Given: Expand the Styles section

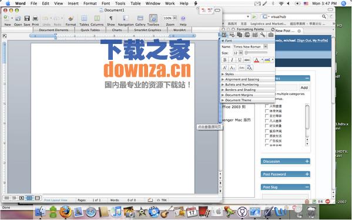Looking at the screenshot, I should pyautogui.click(x=248, y=74).
